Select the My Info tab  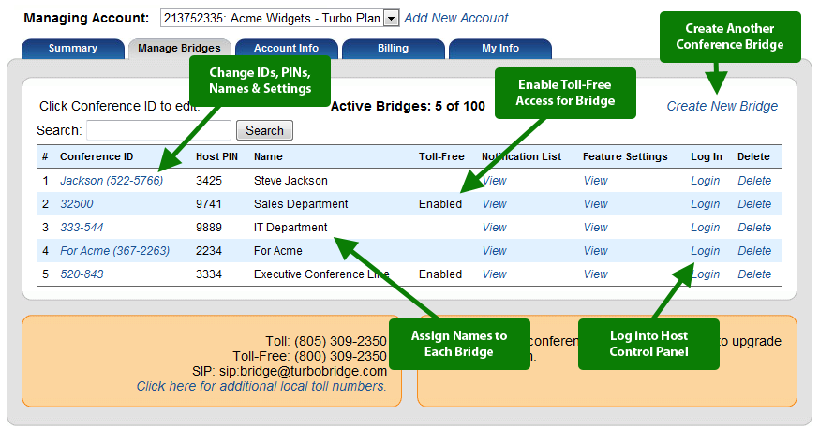(499, 48)
